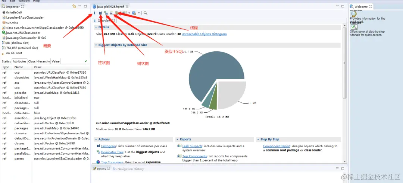The height and width of the screenshot is (183, 403).
Task: Open the Histogram from the toolbar bar-chart icon
Action: 100,13
